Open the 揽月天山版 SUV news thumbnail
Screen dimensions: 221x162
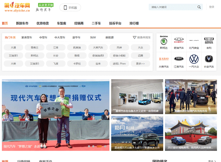point(137,133)
